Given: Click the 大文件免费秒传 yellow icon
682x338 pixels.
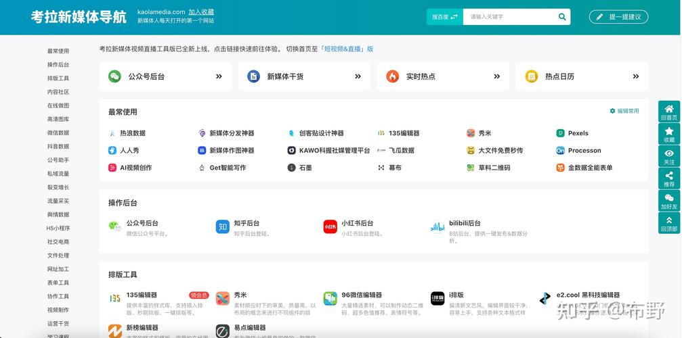Looking at the screenshot, I should tap(471, 151).
